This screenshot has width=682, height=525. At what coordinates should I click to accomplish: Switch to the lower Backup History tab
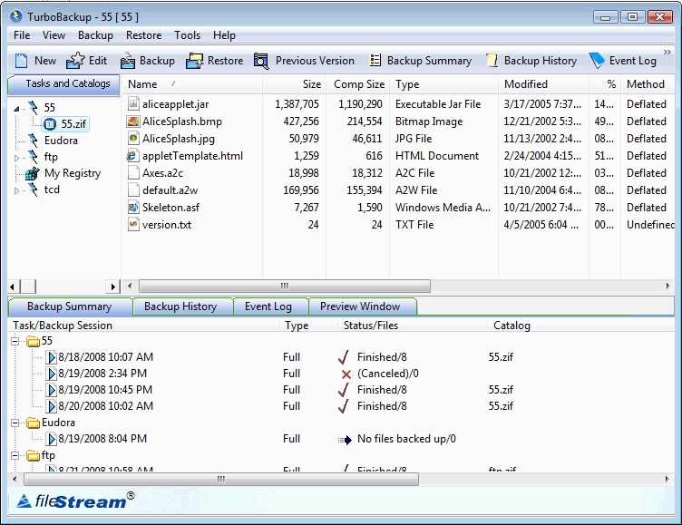click(x=180, y=306)
